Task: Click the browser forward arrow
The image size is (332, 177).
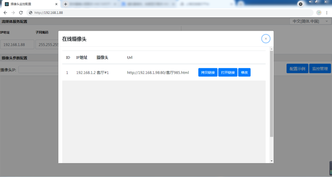Action: tap(13, 13)
